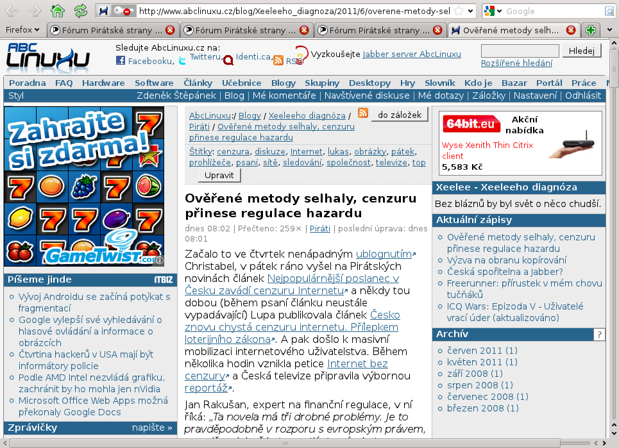Open Nastavení in the user bar
619x448 pixels.
[536, 95]
